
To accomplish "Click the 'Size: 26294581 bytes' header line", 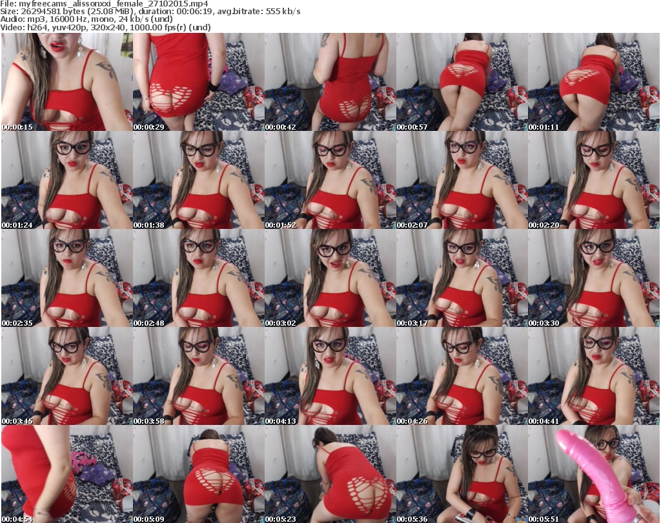I will (150, 12).
